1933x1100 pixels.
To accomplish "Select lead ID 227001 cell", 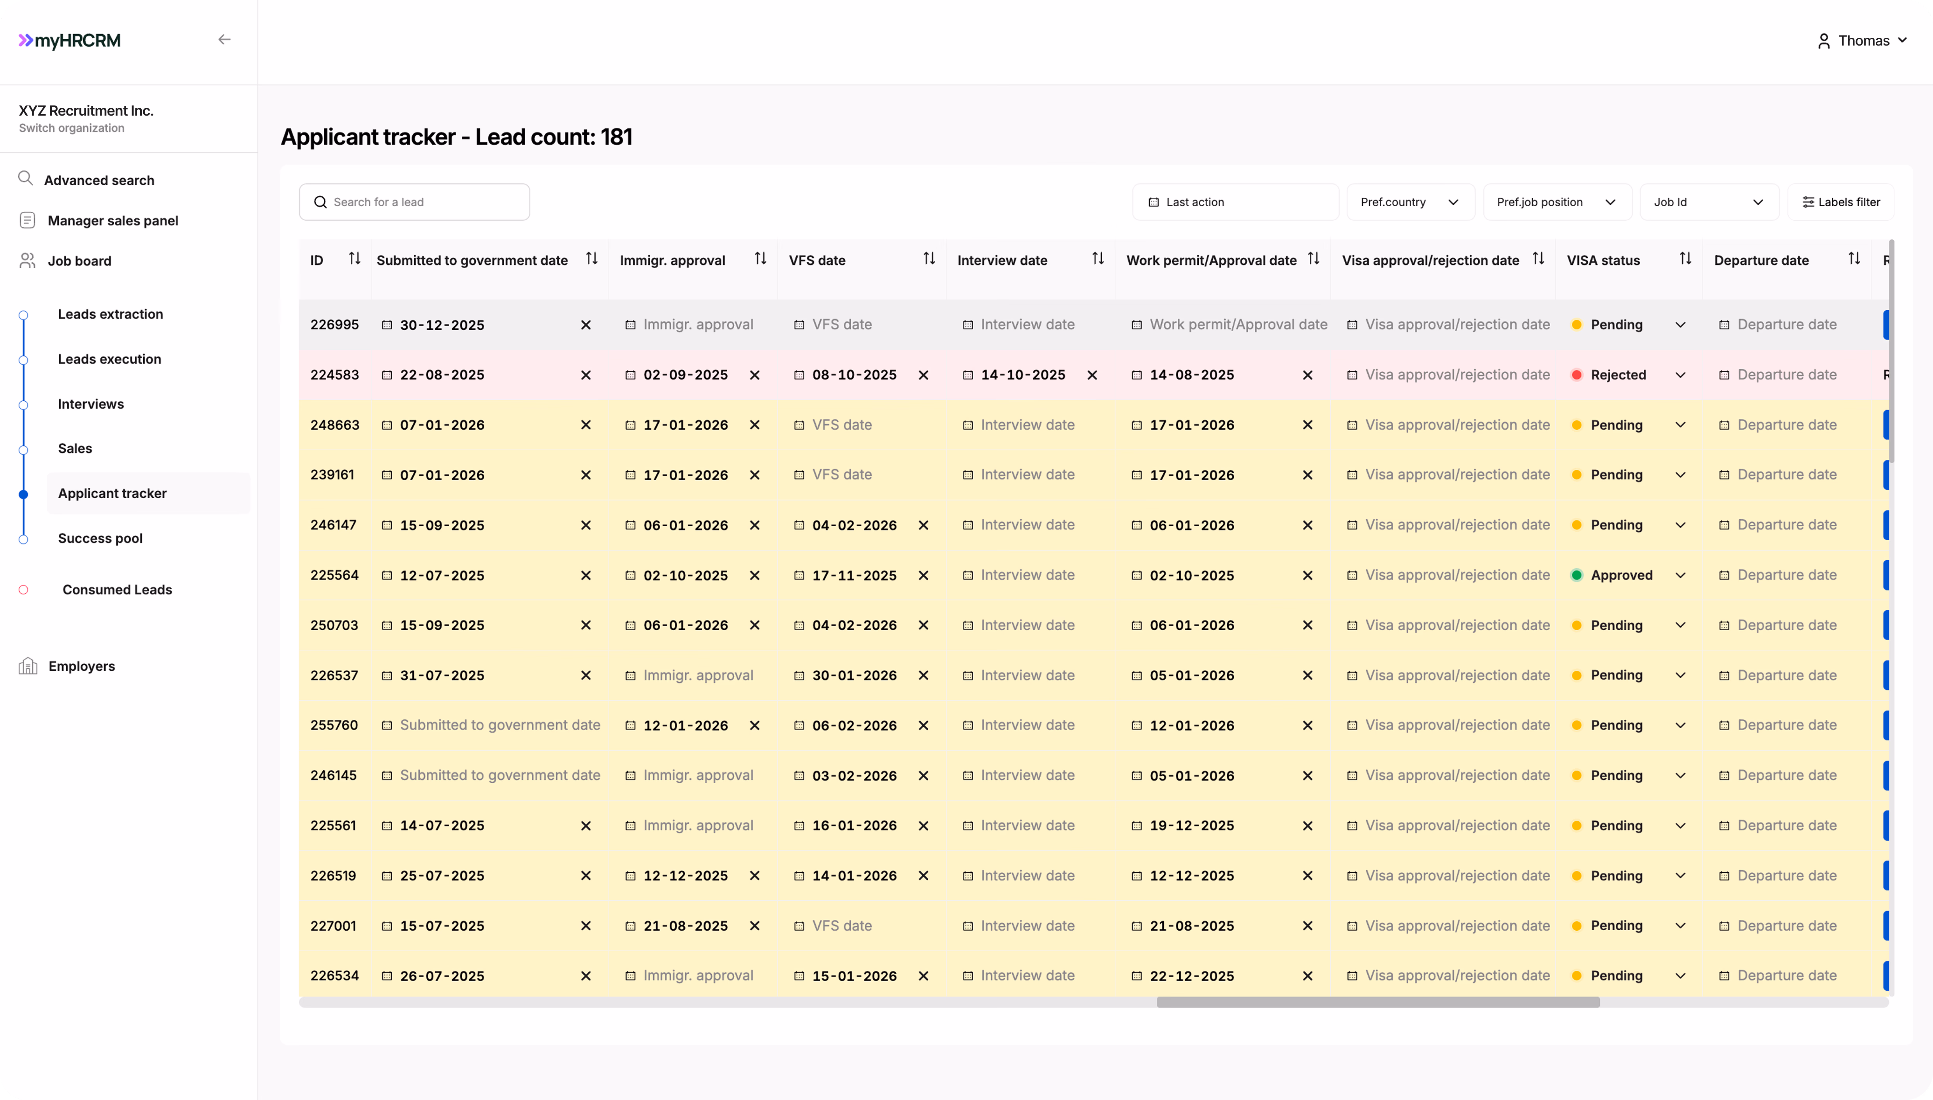I will tap(333, 926).
